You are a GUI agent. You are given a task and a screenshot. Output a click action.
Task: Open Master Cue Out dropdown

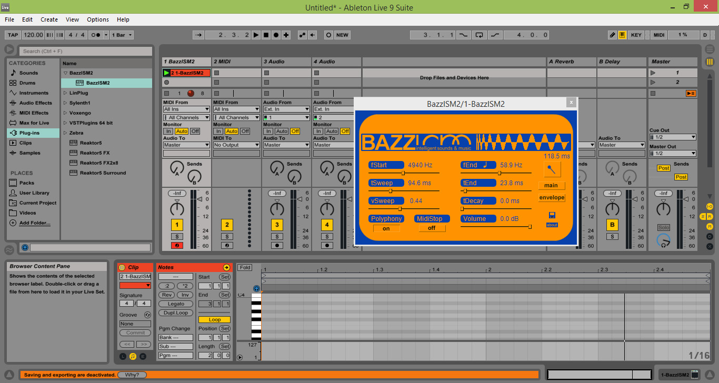pyautogui.click(x=673, y=137)
